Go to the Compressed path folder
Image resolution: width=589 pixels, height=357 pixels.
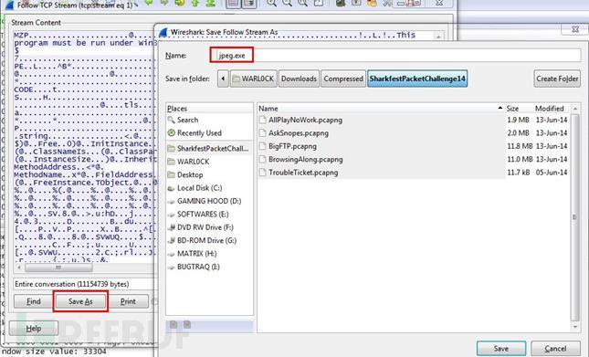pos(343,79)
